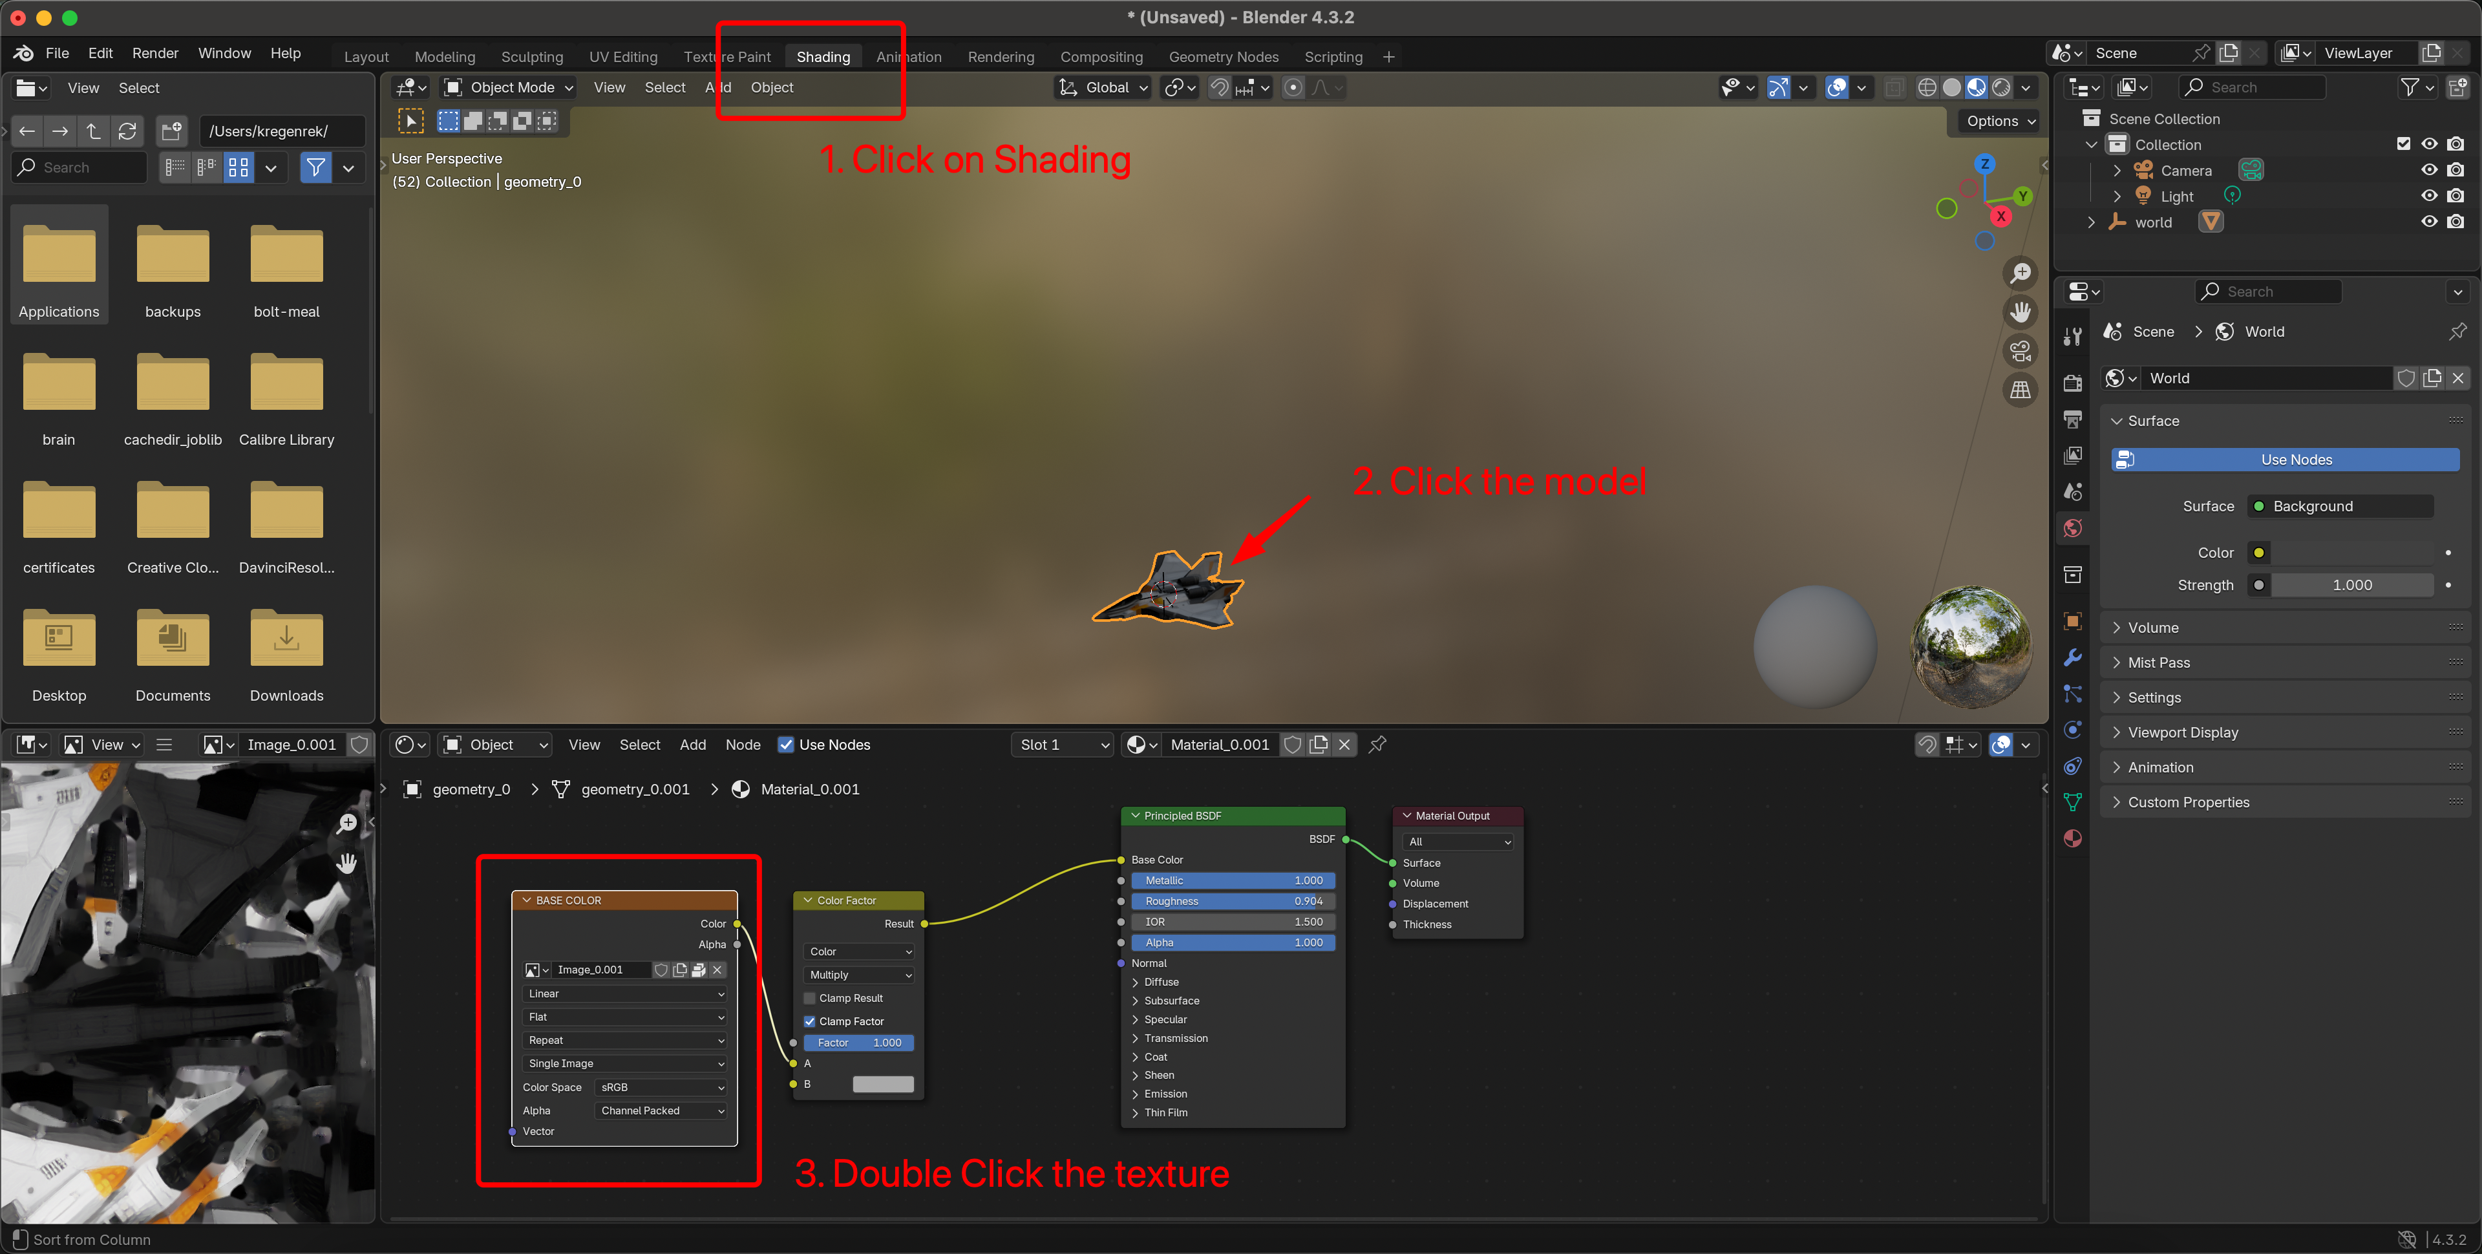Toggle the Use Nodes checkbox in node editor
The height and width of the screenshot is (1254, 2482).
[x=786, y=744]
